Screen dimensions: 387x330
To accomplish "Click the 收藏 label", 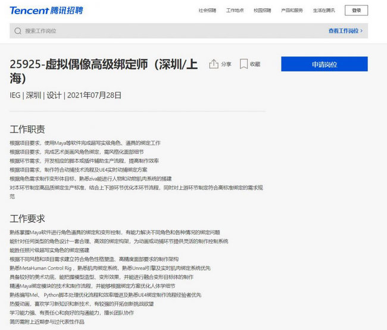I will [x=255, y=64].
